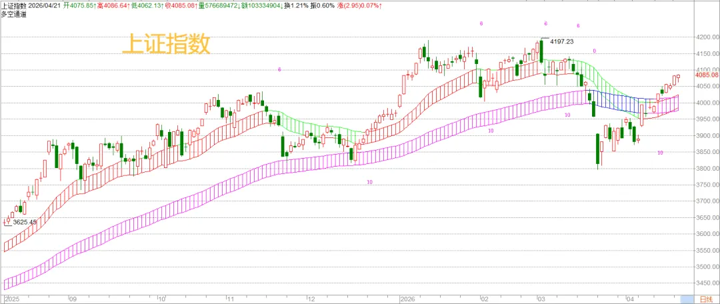Click the tall green candlestick beside 4197.23
This screenshot has width=720, height=304.
541,51
